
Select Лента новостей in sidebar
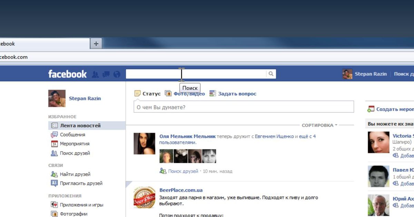coord(87,126)
